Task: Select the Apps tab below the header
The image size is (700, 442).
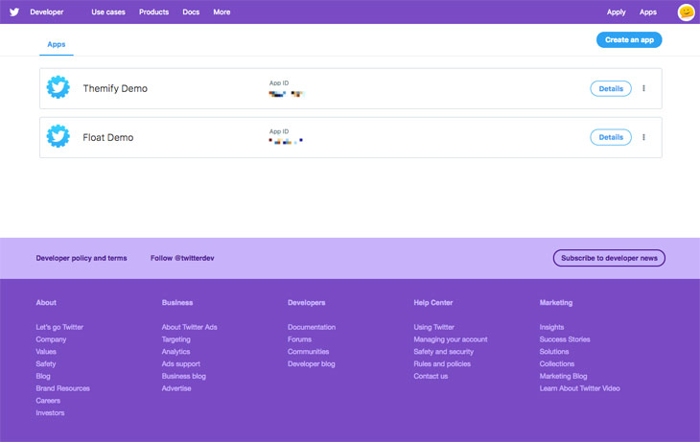Action: pyautogui.click(x=57, y=44)
